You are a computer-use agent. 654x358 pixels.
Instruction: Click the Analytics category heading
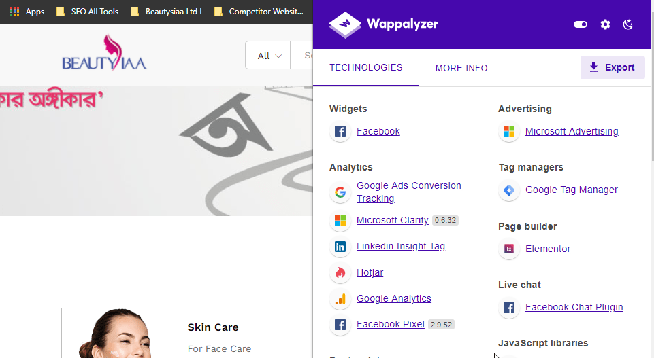coord(350,167)
